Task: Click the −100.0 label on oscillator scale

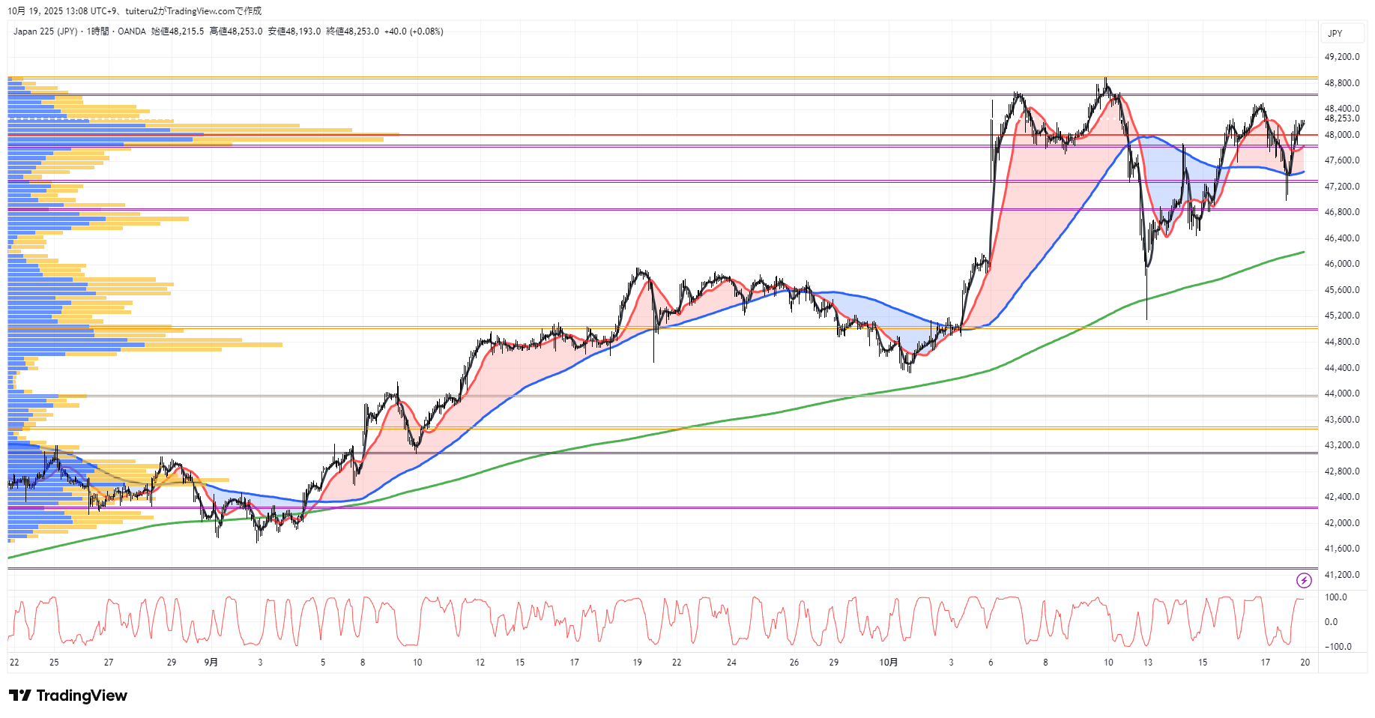Action: (1338, 646)
